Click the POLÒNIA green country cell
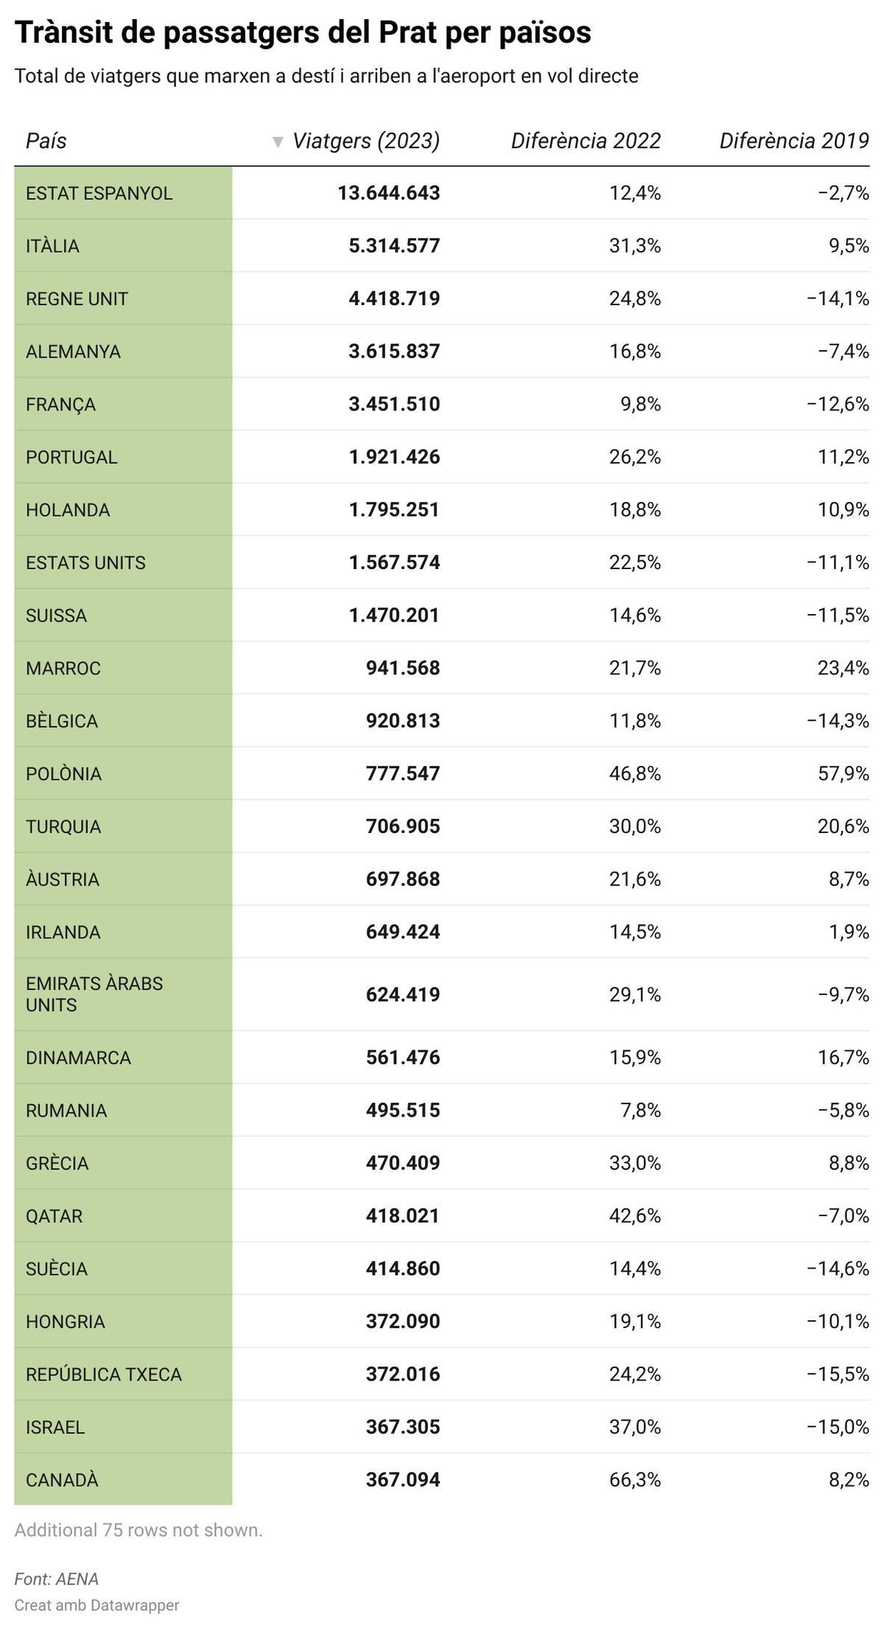 (x=63, y=773)
